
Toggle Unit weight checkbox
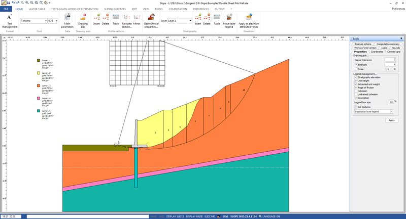[356, 81]
